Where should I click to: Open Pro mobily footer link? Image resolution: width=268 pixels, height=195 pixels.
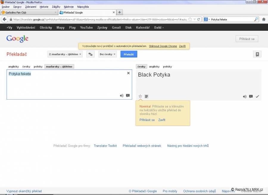coord(170,191)
